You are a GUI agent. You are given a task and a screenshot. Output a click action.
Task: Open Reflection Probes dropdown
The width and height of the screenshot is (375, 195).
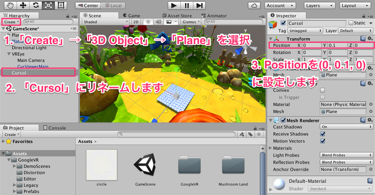(x=346, y=162)
